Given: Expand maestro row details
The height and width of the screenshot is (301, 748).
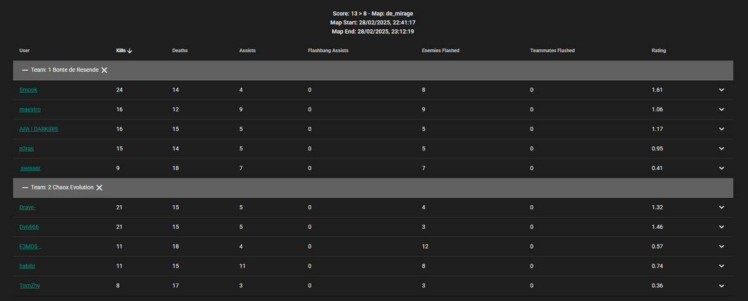Looking at the screenshot, I should click(721, 109).
